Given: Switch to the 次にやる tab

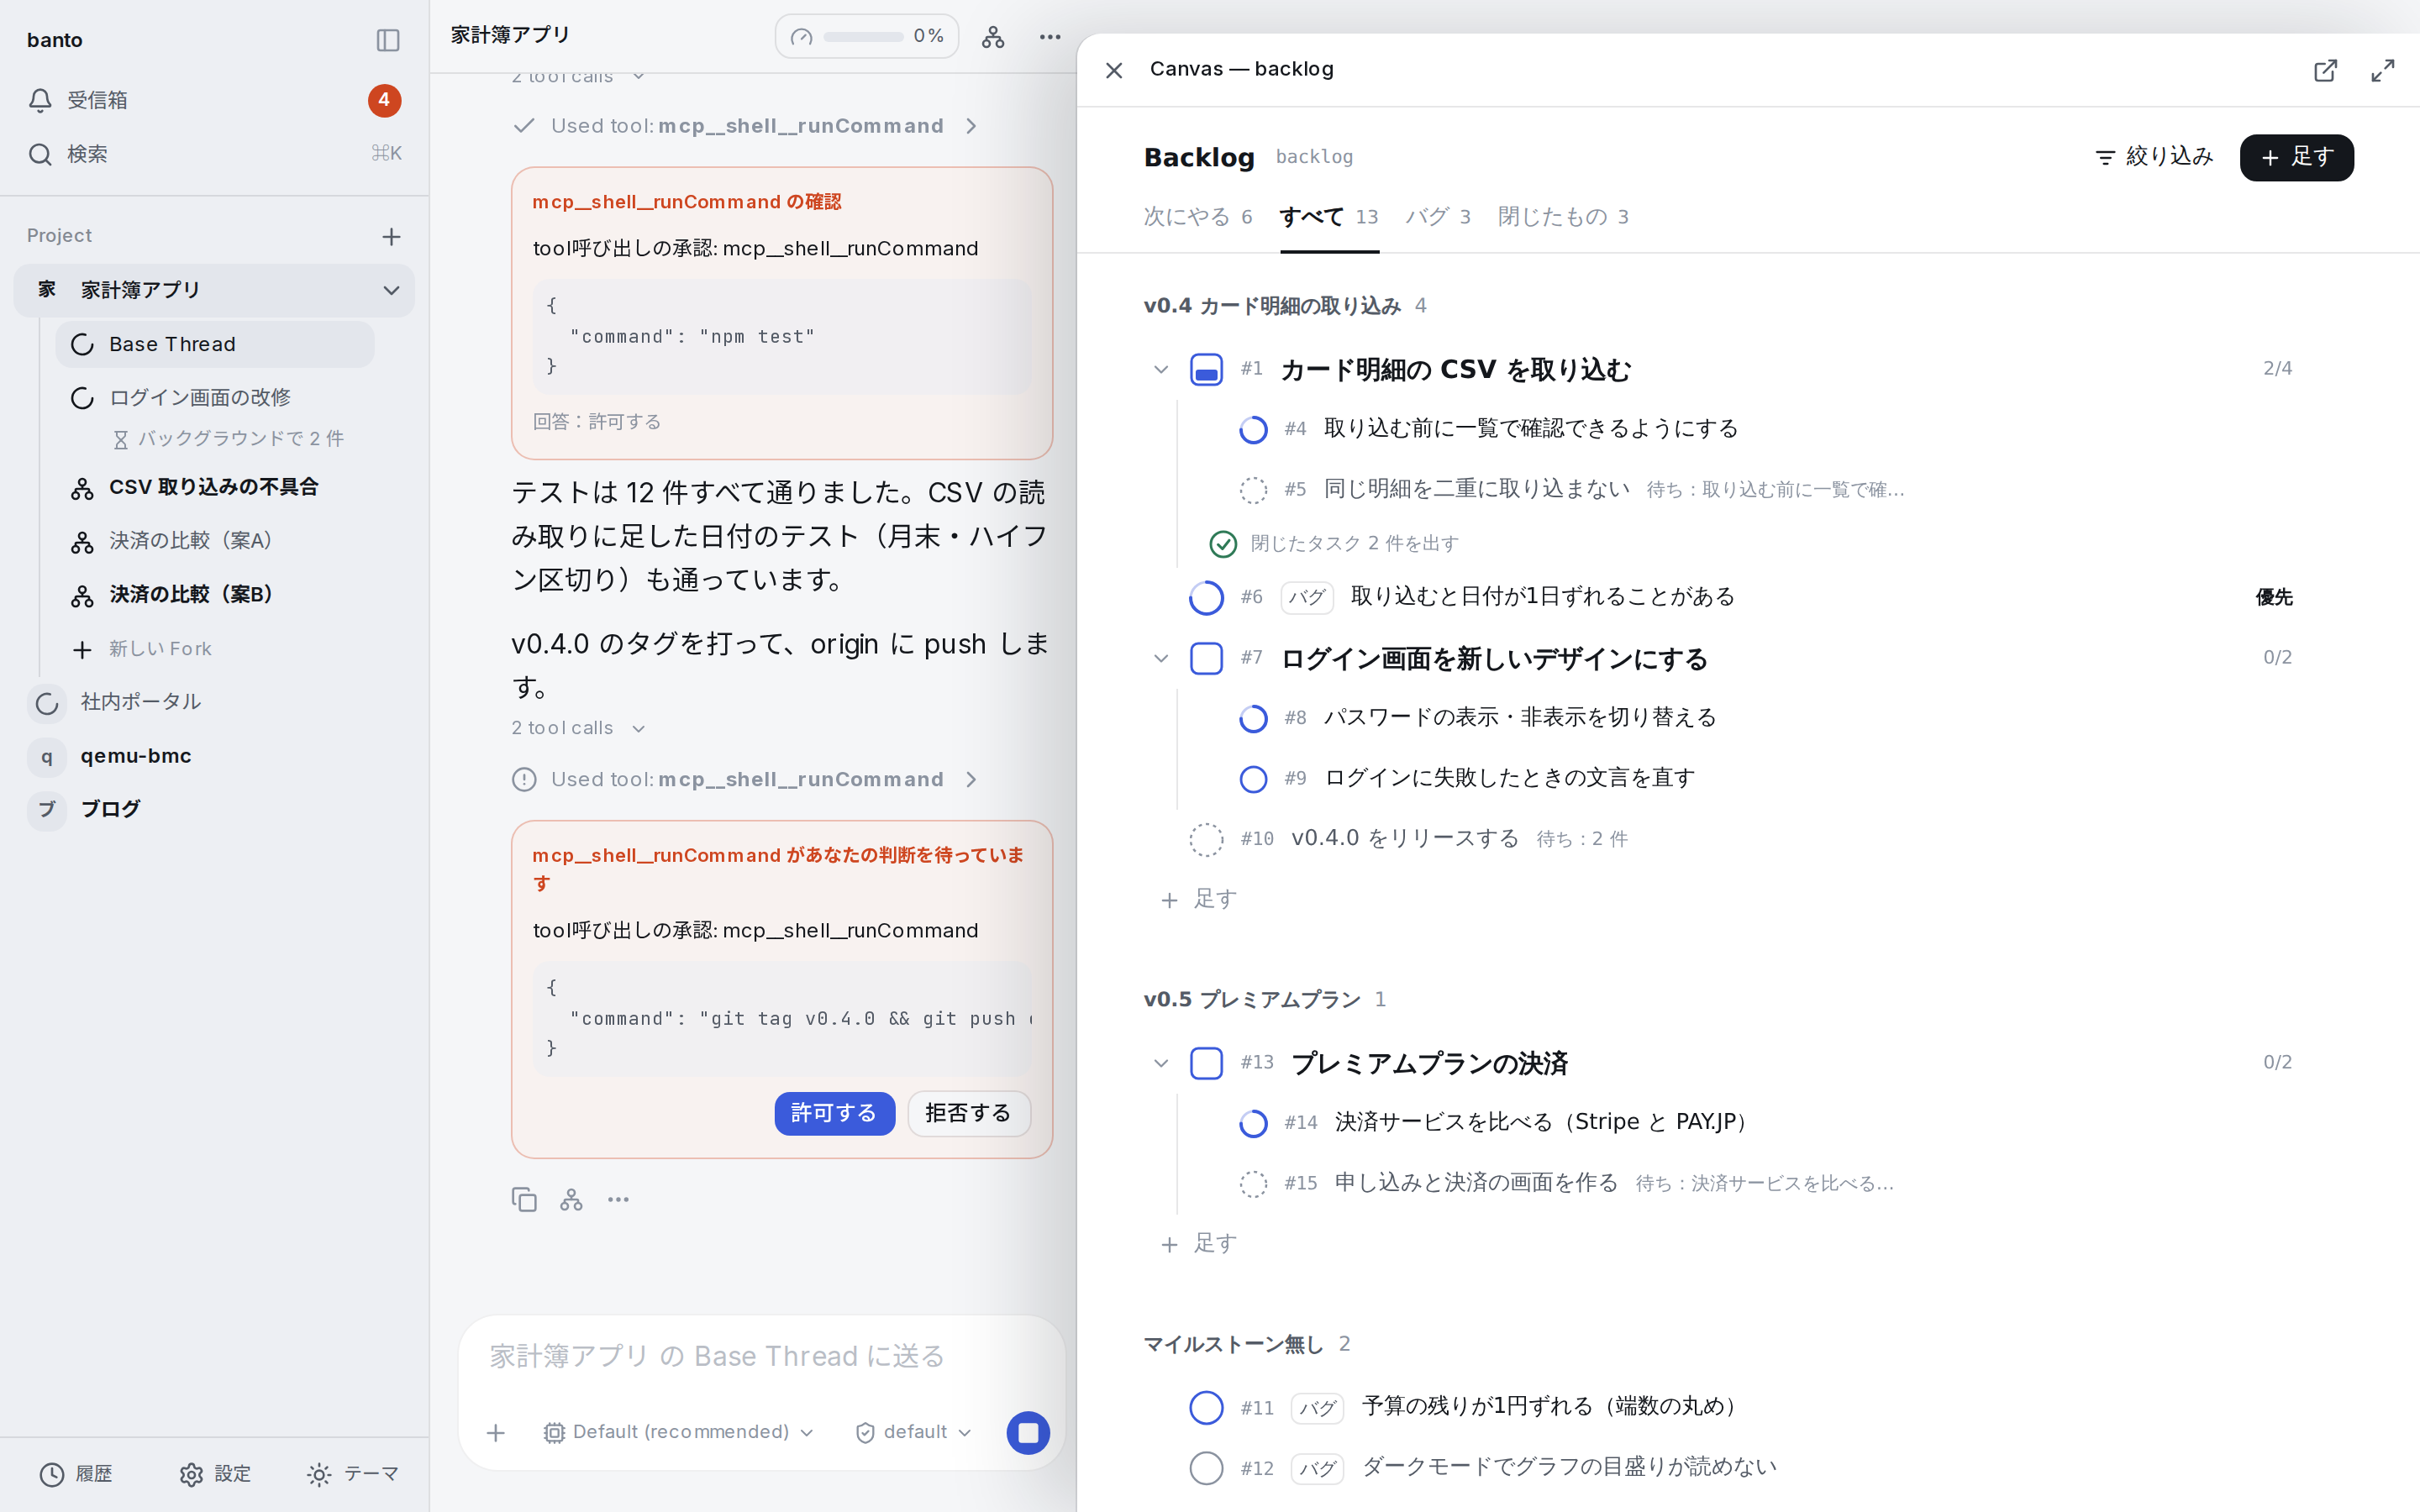Looking at the screenshot, I should pos(1198,217).
